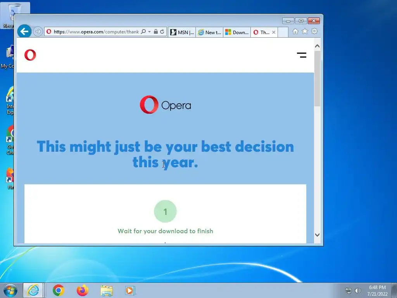Click the opera.com address bar URL
397x298 pixels.
[x=96, y=32]
